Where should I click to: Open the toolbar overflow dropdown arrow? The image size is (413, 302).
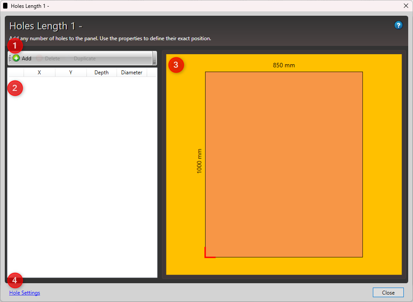coord(155,58)
